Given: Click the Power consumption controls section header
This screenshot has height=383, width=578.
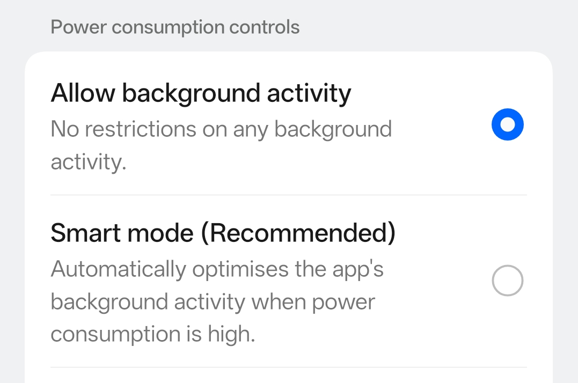Looking at the screenshot, I should [175, 27].
